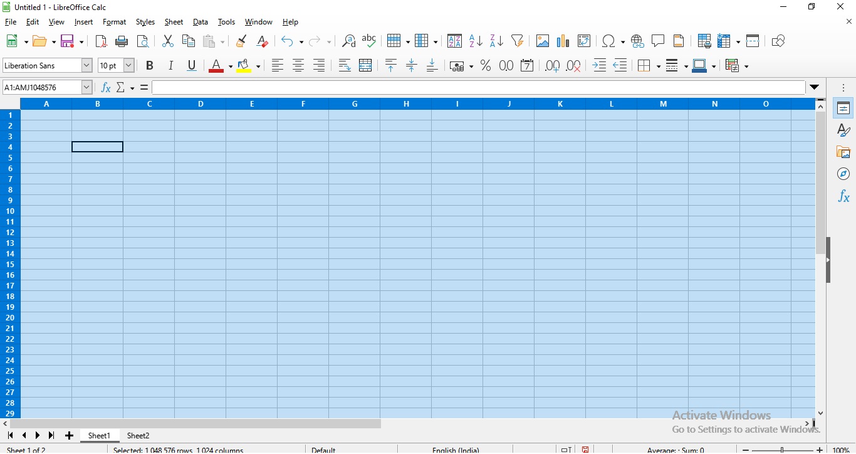This screenshot has height=454, width=856.
Task: Open the font color picker
Action: (x=229, y=65)
